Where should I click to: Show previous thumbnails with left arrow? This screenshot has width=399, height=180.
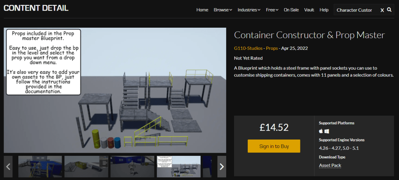tap(8, 167)
